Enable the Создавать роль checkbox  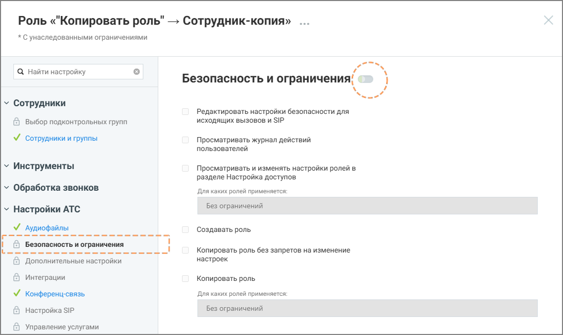185,230
